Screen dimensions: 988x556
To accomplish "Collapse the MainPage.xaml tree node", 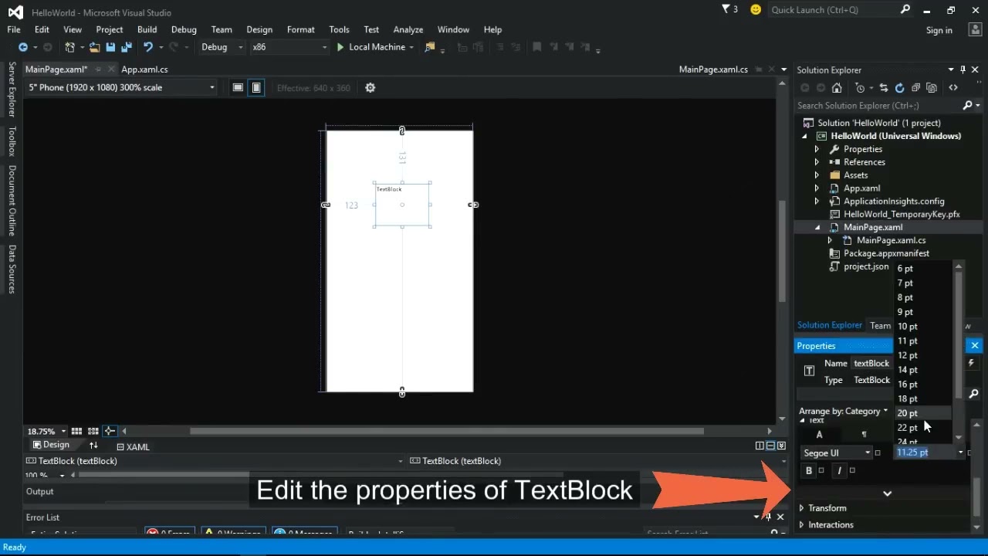I will (x=817, y=227).
